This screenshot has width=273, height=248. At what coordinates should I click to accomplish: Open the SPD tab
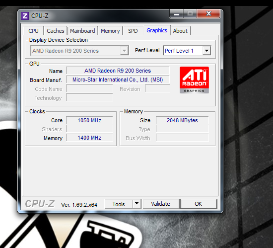coord(133,31)
